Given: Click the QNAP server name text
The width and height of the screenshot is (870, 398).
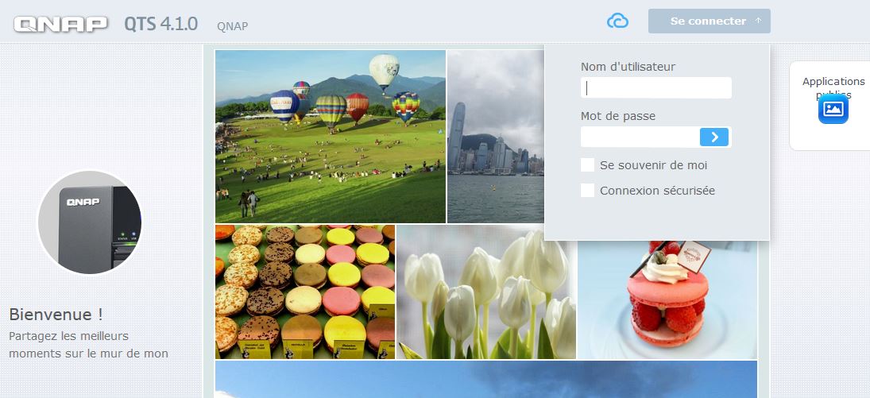Looking at the screenshot, I should (x=233, y=26).
